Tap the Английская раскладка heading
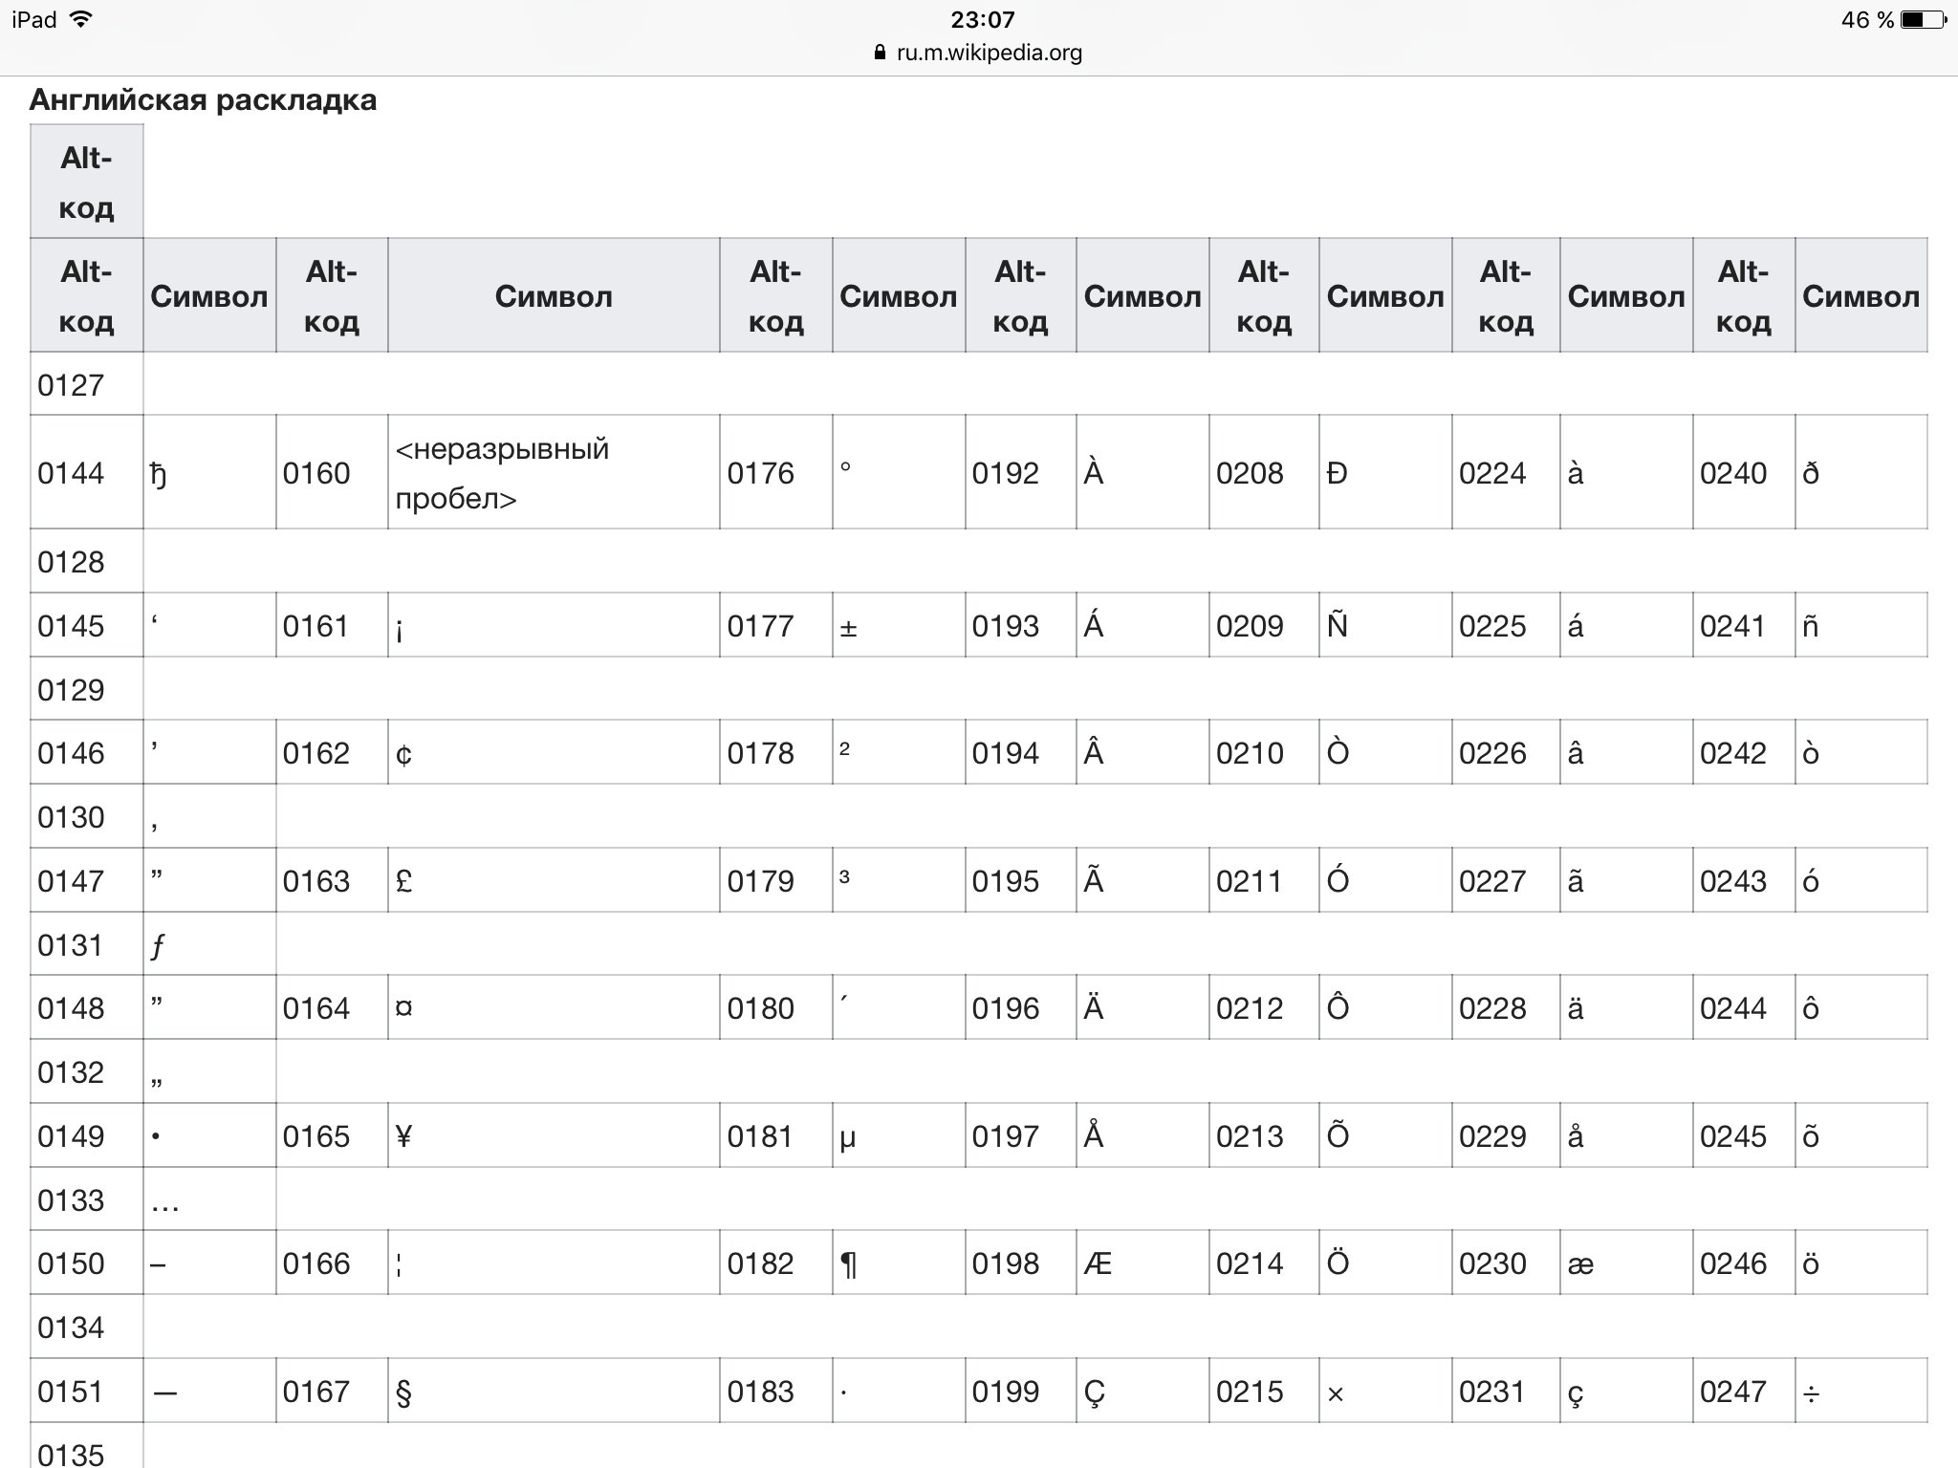The width and height of the screenshot is (1958, 1468). coord(203,99)
